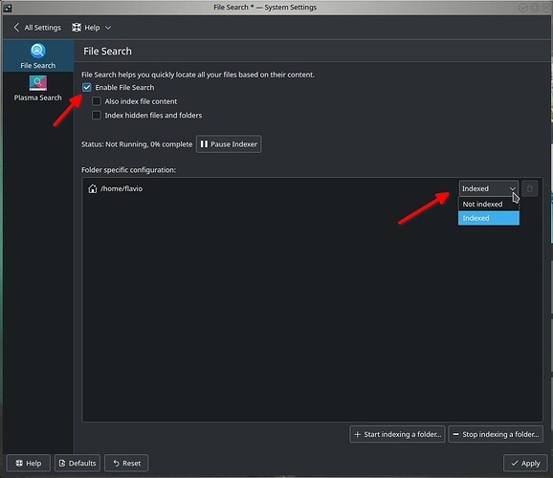Open the File Search sidebar icon

tap(37, 51)
